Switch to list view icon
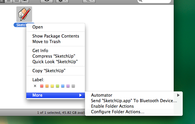Image resolution: width=195 pixels, height=124 pixels. tap(8, 1)
